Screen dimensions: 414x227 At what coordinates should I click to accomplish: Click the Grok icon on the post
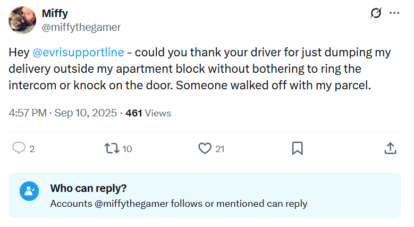(375, 14)
